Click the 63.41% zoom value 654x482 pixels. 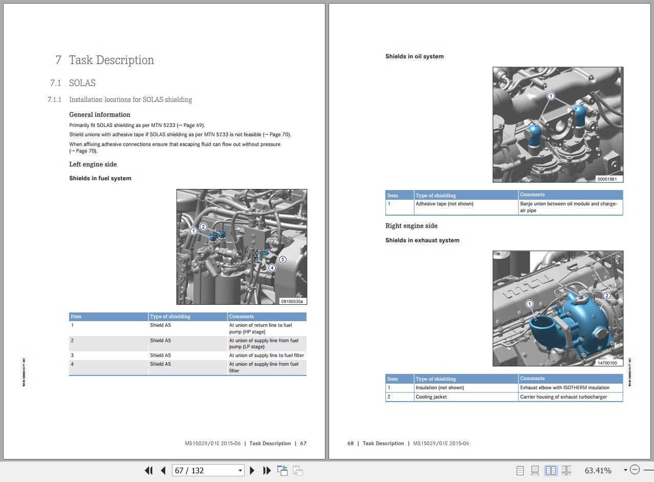click(598, 470)
